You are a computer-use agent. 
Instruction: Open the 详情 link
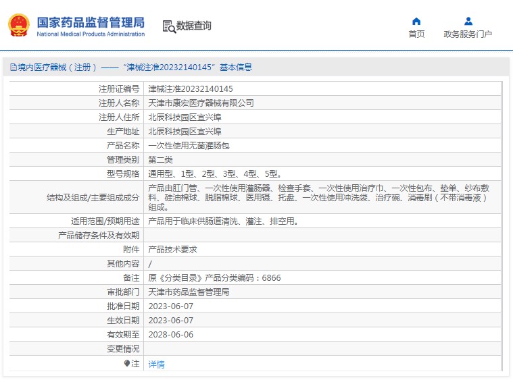click(x=156, y=364)
